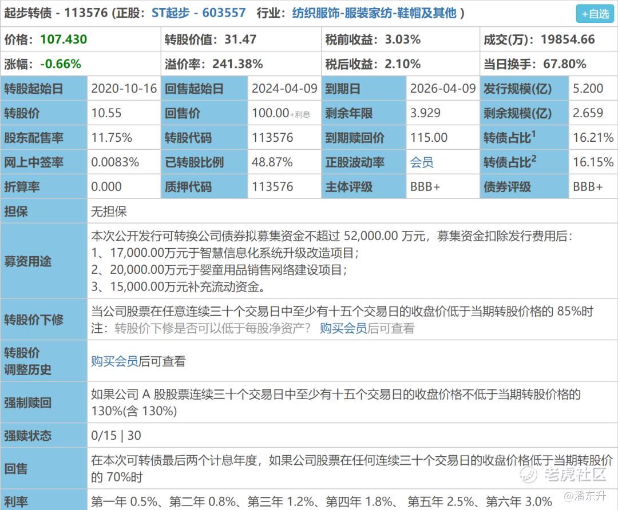Click the +自选 button
Viewport: 618px width, 510px height.
click(x=595, y=14)
